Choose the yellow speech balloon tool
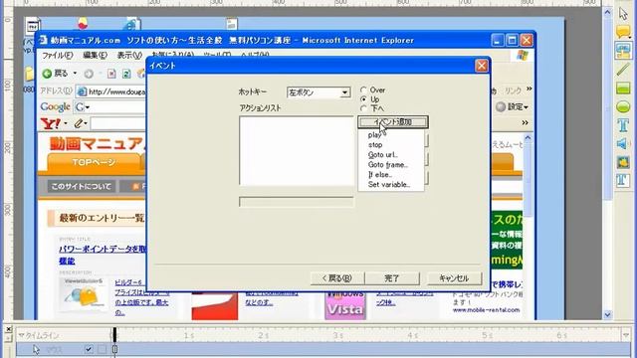The height and width of the screenshot is (358, 637). click(x=623, y=31)
